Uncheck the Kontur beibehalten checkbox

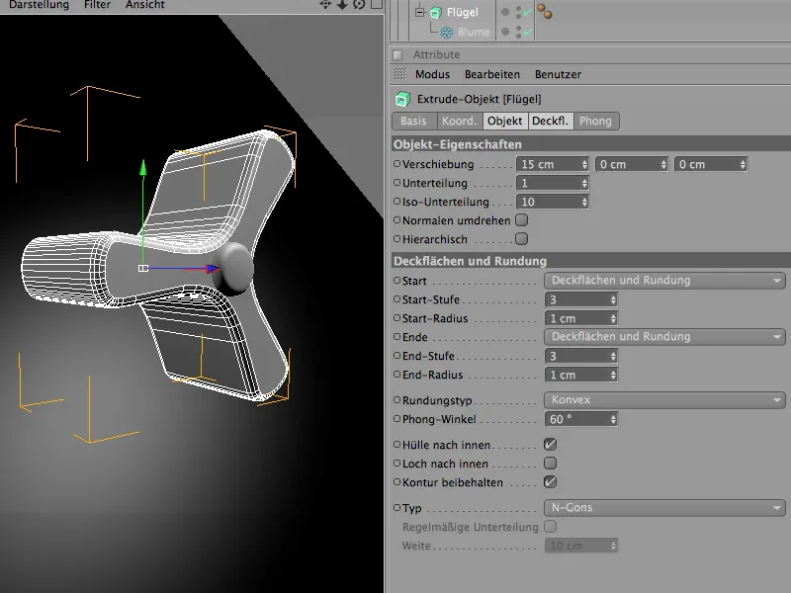pos(550,482)
